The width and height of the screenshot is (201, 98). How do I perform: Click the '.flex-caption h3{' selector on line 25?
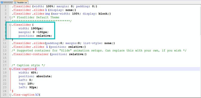pyautogui.click(x=26, y=95)
